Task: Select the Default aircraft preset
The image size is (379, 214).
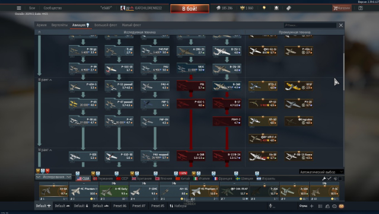Action: pos(43,206)
